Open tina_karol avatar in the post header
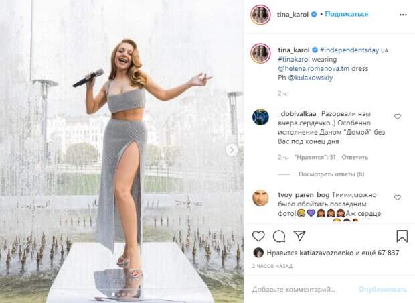This screenshot has height=303, width=415. click(x=260, y=15)
